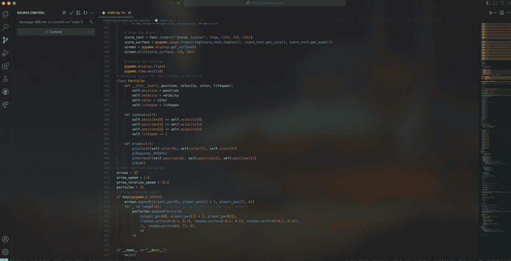Click the Source Control branch icon
The image size is (511, 261).
pyautogui.click(x=6, y=40)
